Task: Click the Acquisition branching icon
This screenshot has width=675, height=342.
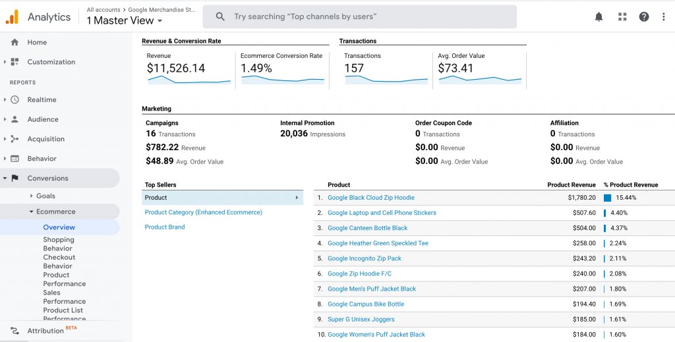Action: [x=15, y=139]
